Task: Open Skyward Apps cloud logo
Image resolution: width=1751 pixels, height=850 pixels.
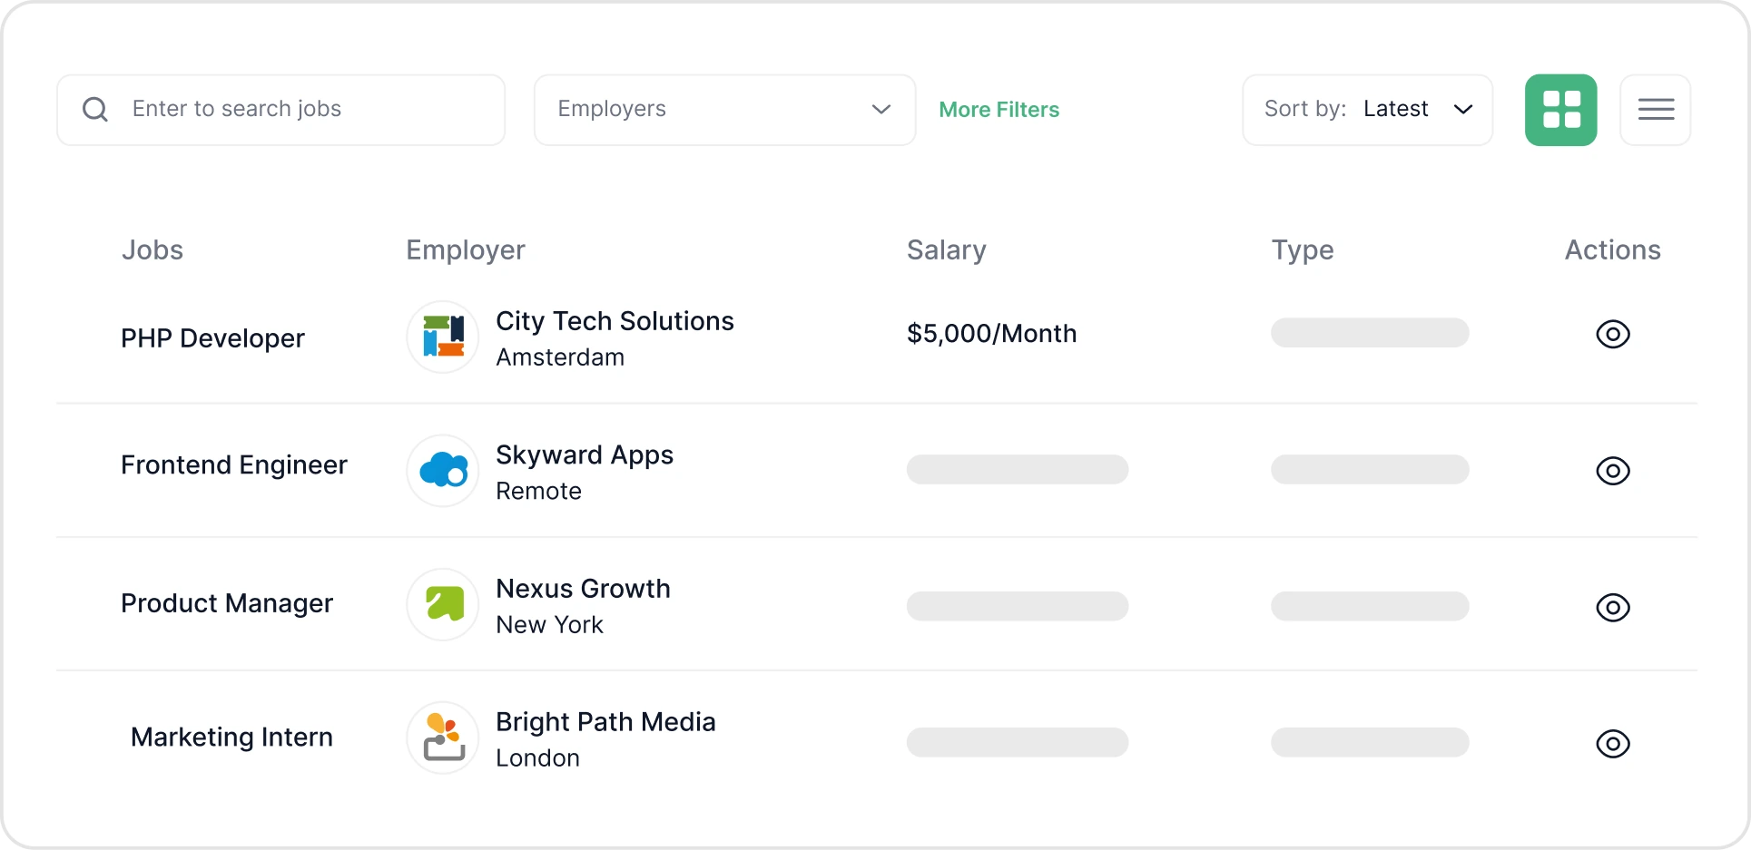Action: [443, 470]
